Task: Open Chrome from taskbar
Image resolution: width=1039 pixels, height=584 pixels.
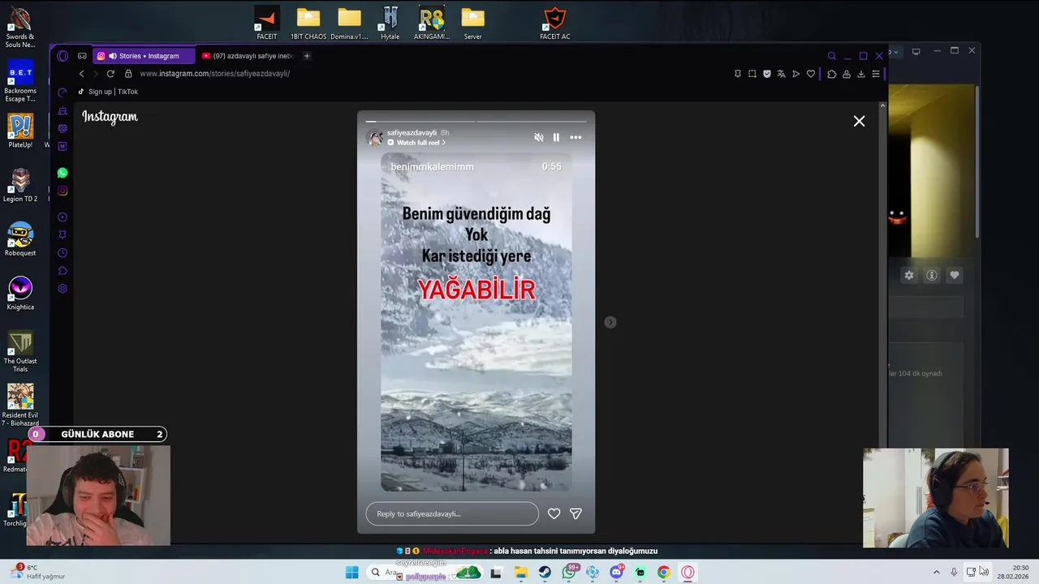Action: pyautogui.click(x=664, y=573)
